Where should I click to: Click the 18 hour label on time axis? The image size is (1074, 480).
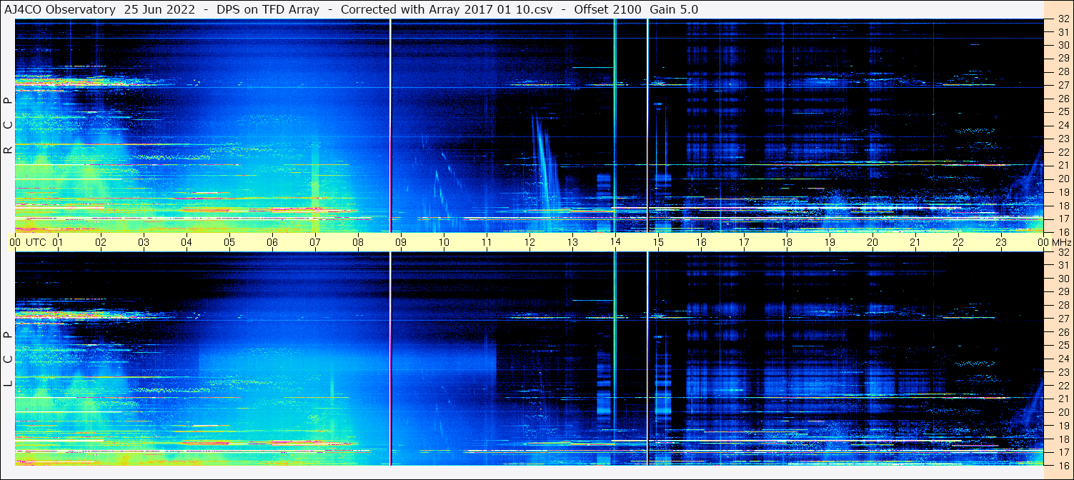787,242
